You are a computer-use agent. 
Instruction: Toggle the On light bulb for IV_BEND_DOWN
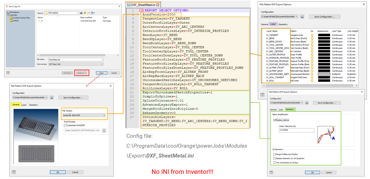(312, 42)
